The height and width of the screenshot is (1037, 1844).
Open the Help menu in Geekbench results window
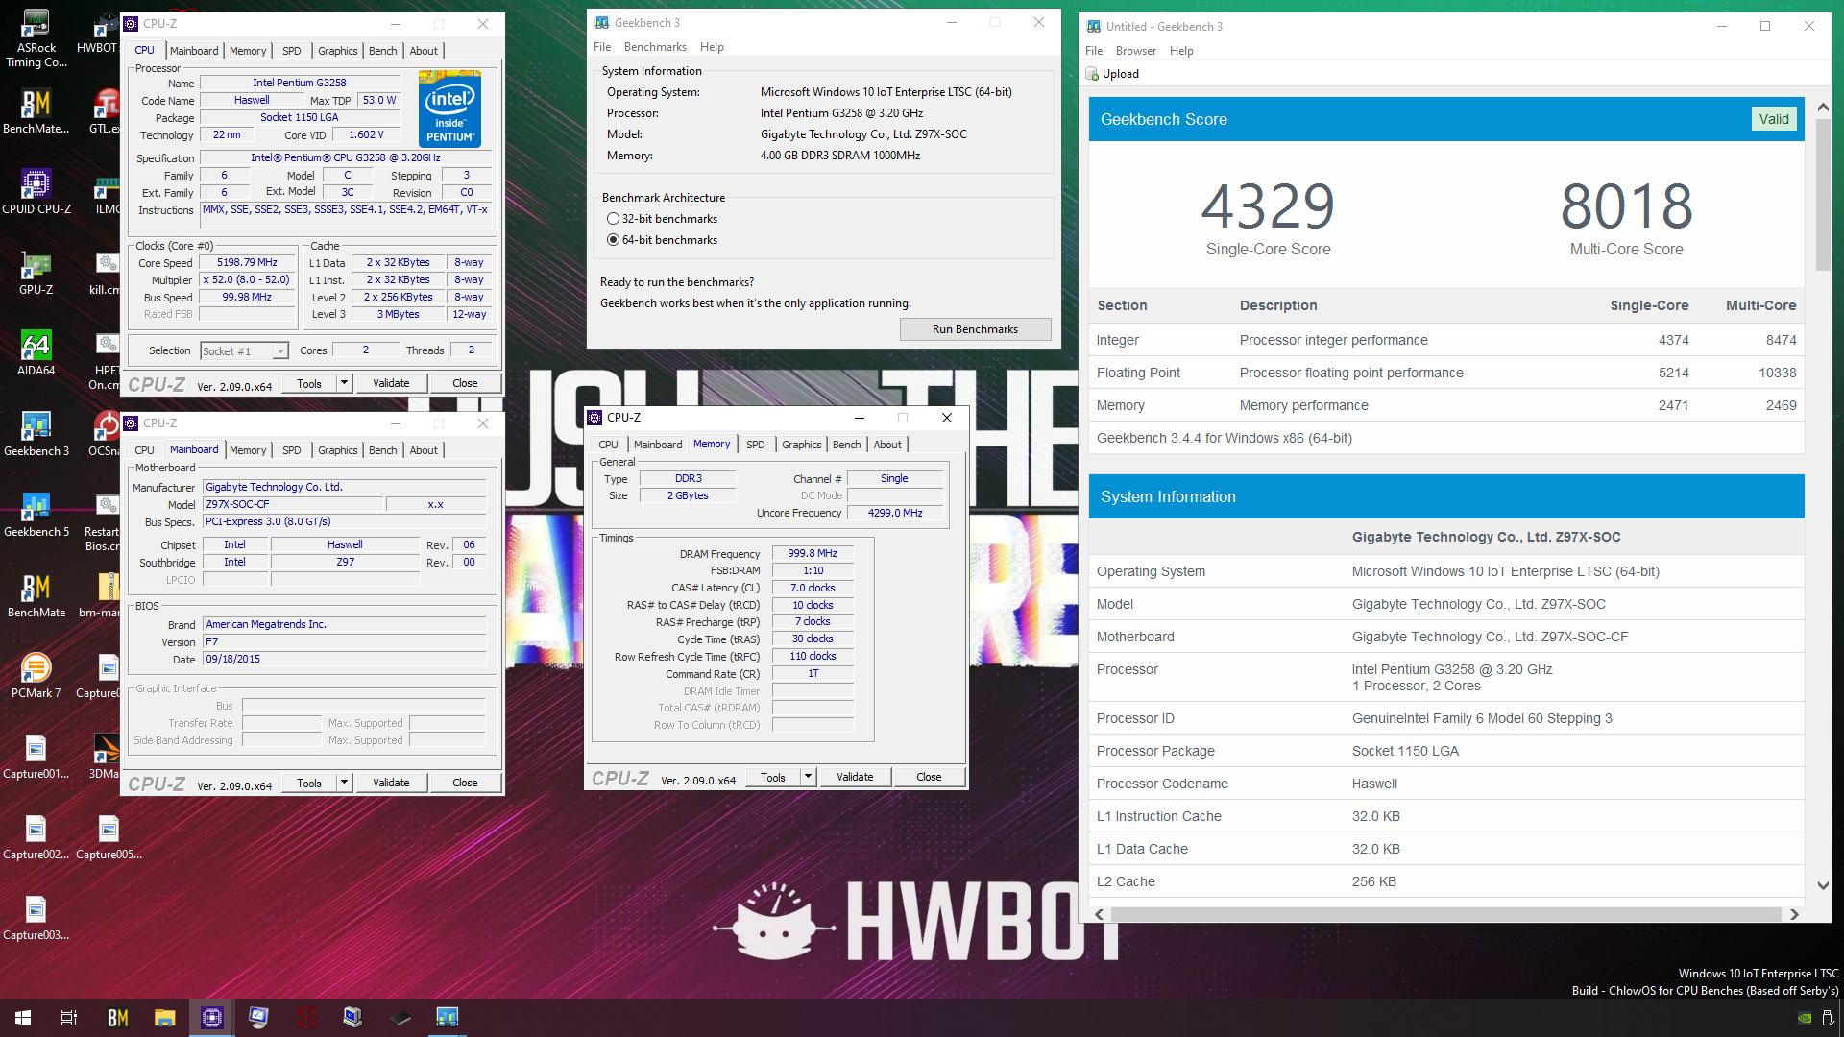click(x=1181, y=51)
